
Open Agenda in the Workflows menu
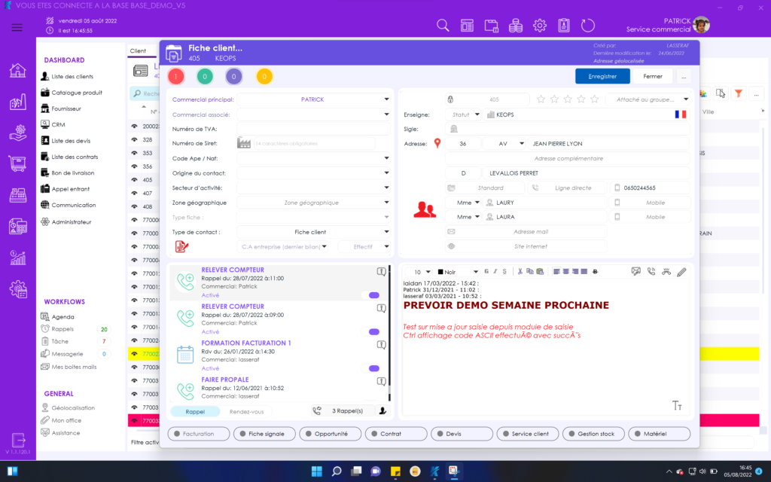click(x=63, y=317)
